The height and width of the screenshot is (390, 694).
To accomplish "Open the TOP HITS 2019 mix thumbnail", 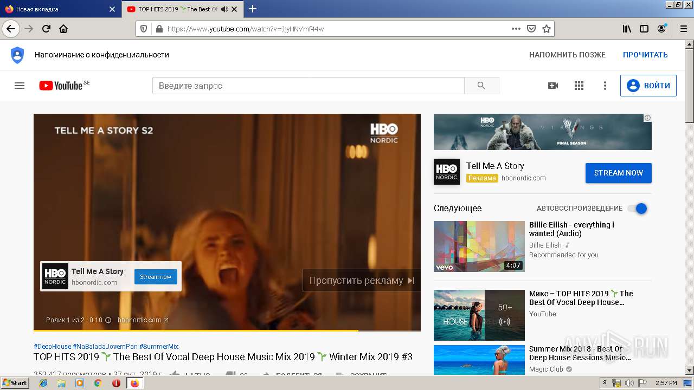I will [x=479, y=315].
